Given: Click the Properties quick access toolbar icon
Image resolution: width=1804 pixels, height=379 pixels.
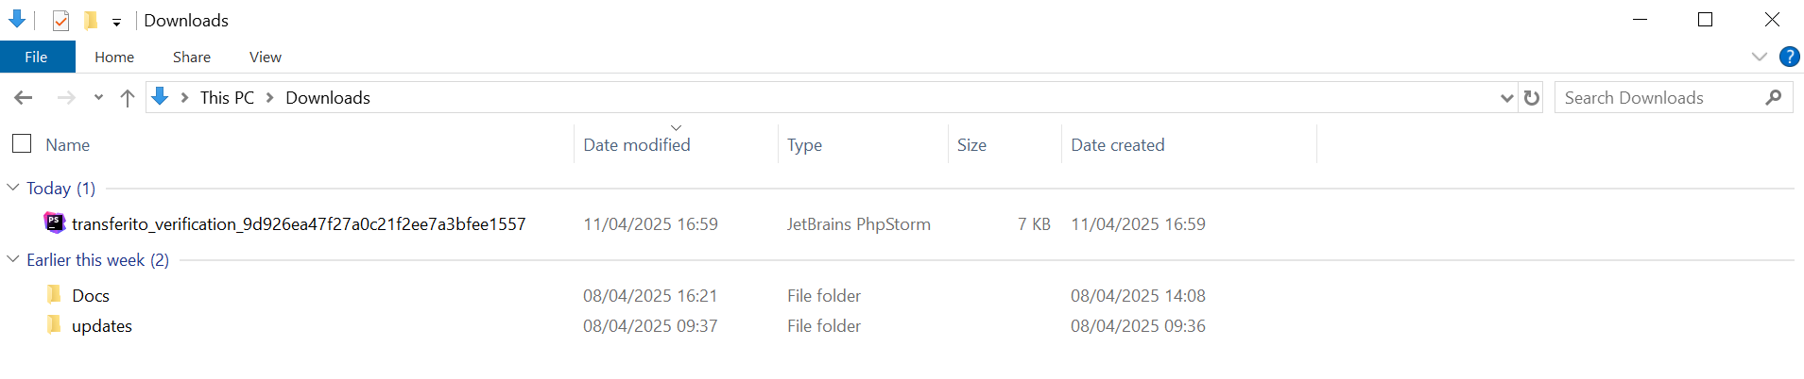Looking at the screenshot, I should (x=60, y=20).
